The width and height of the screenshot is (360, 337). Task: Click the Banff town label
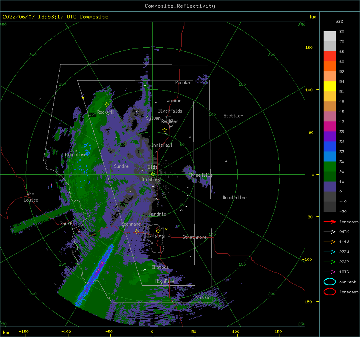66,223
